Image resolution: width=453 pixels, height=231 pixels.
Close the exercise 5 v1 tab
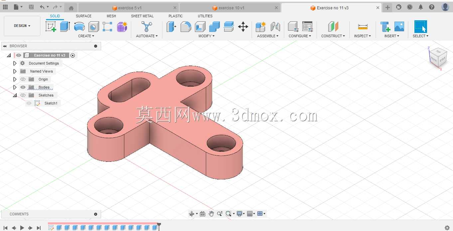175,8
